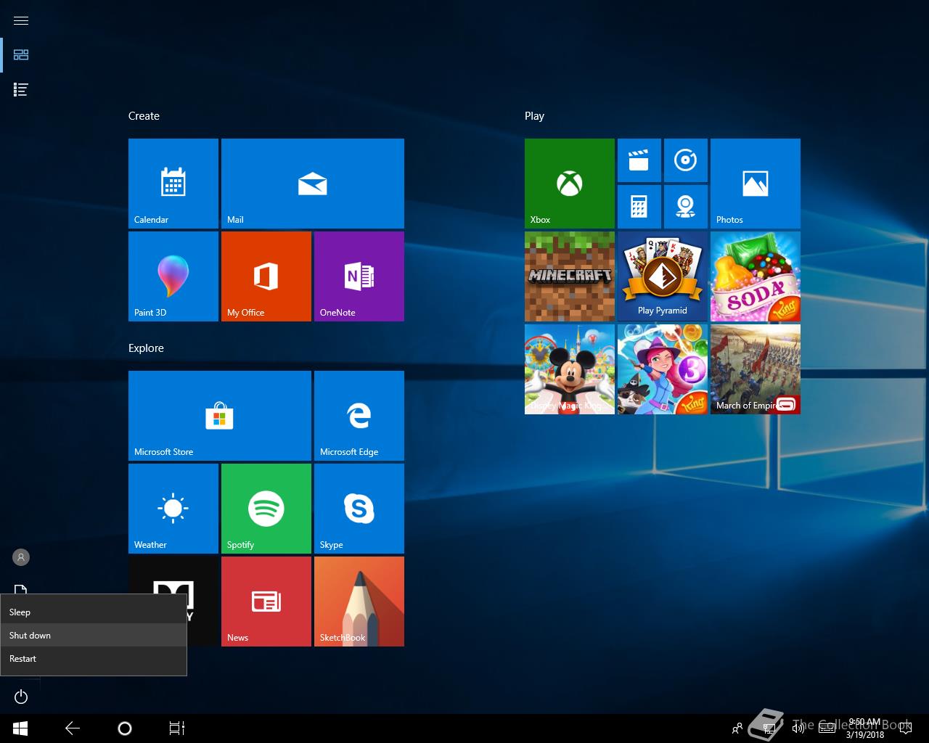Launch Spotify tile
The image size is (929, 743).
click(x=266, y=509)
